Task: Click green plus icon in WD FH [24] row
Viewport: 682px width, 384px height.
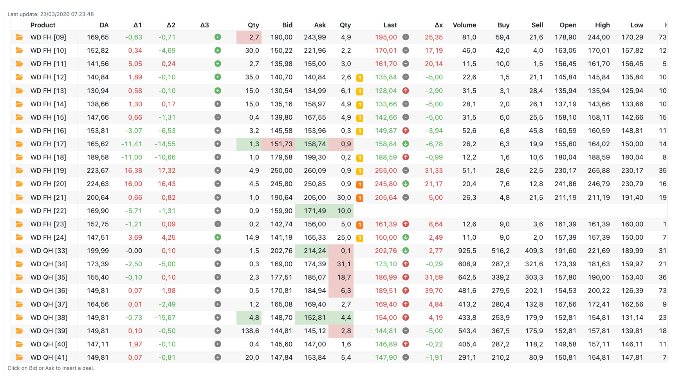Action: (x=218, y=237)
